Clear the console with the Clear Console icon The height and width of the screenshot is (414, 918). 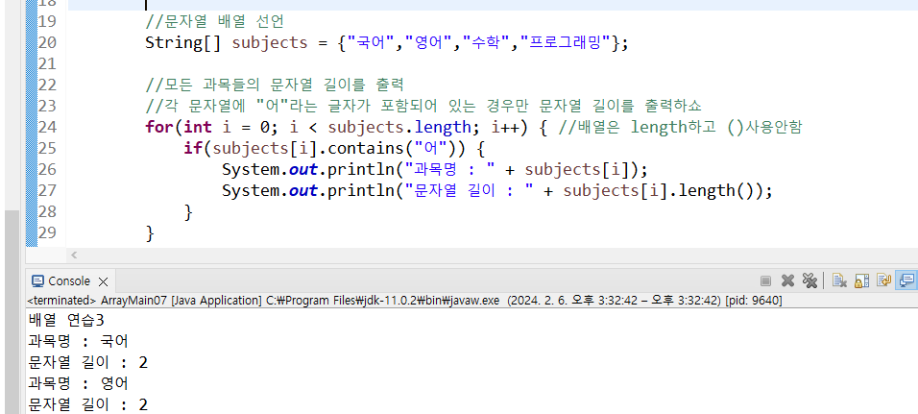click(x=839, y=281)
